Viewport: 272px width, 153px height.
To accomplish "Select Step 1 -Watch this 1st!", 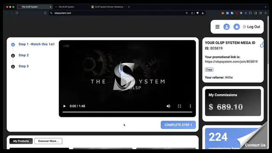I will (x=37, y=44).
